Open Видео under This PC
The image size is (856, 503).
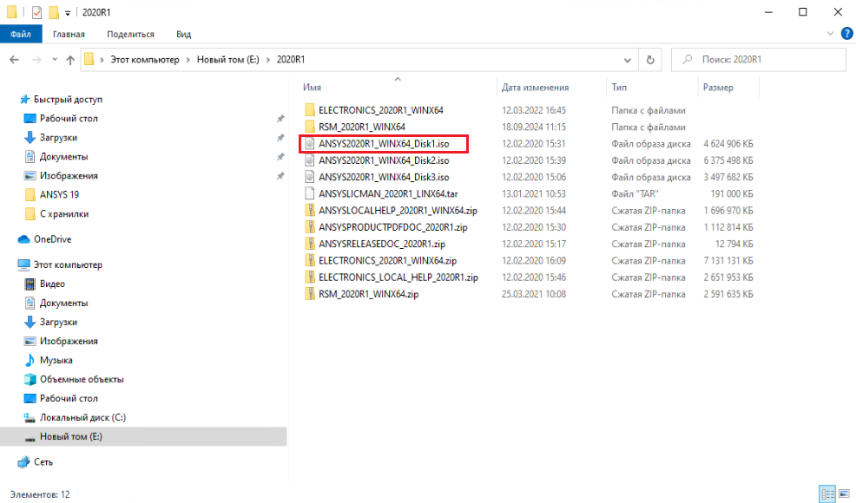[x=52, y=284]
